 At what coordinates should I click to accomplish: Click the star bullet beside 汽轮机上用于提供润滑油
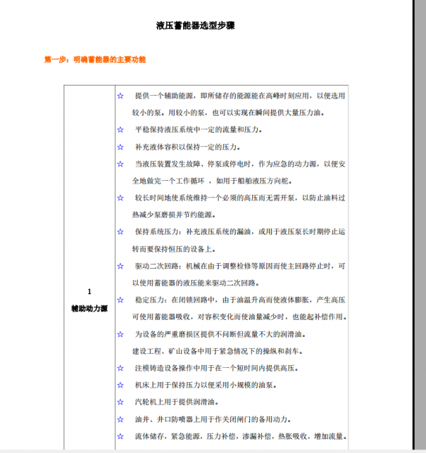click(x=120, y=402)
